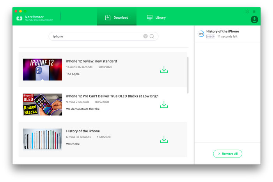Download the iPhone 12 Pro OLED Blacks video
Screen dimensions: 273x182
tap(164, 105)
